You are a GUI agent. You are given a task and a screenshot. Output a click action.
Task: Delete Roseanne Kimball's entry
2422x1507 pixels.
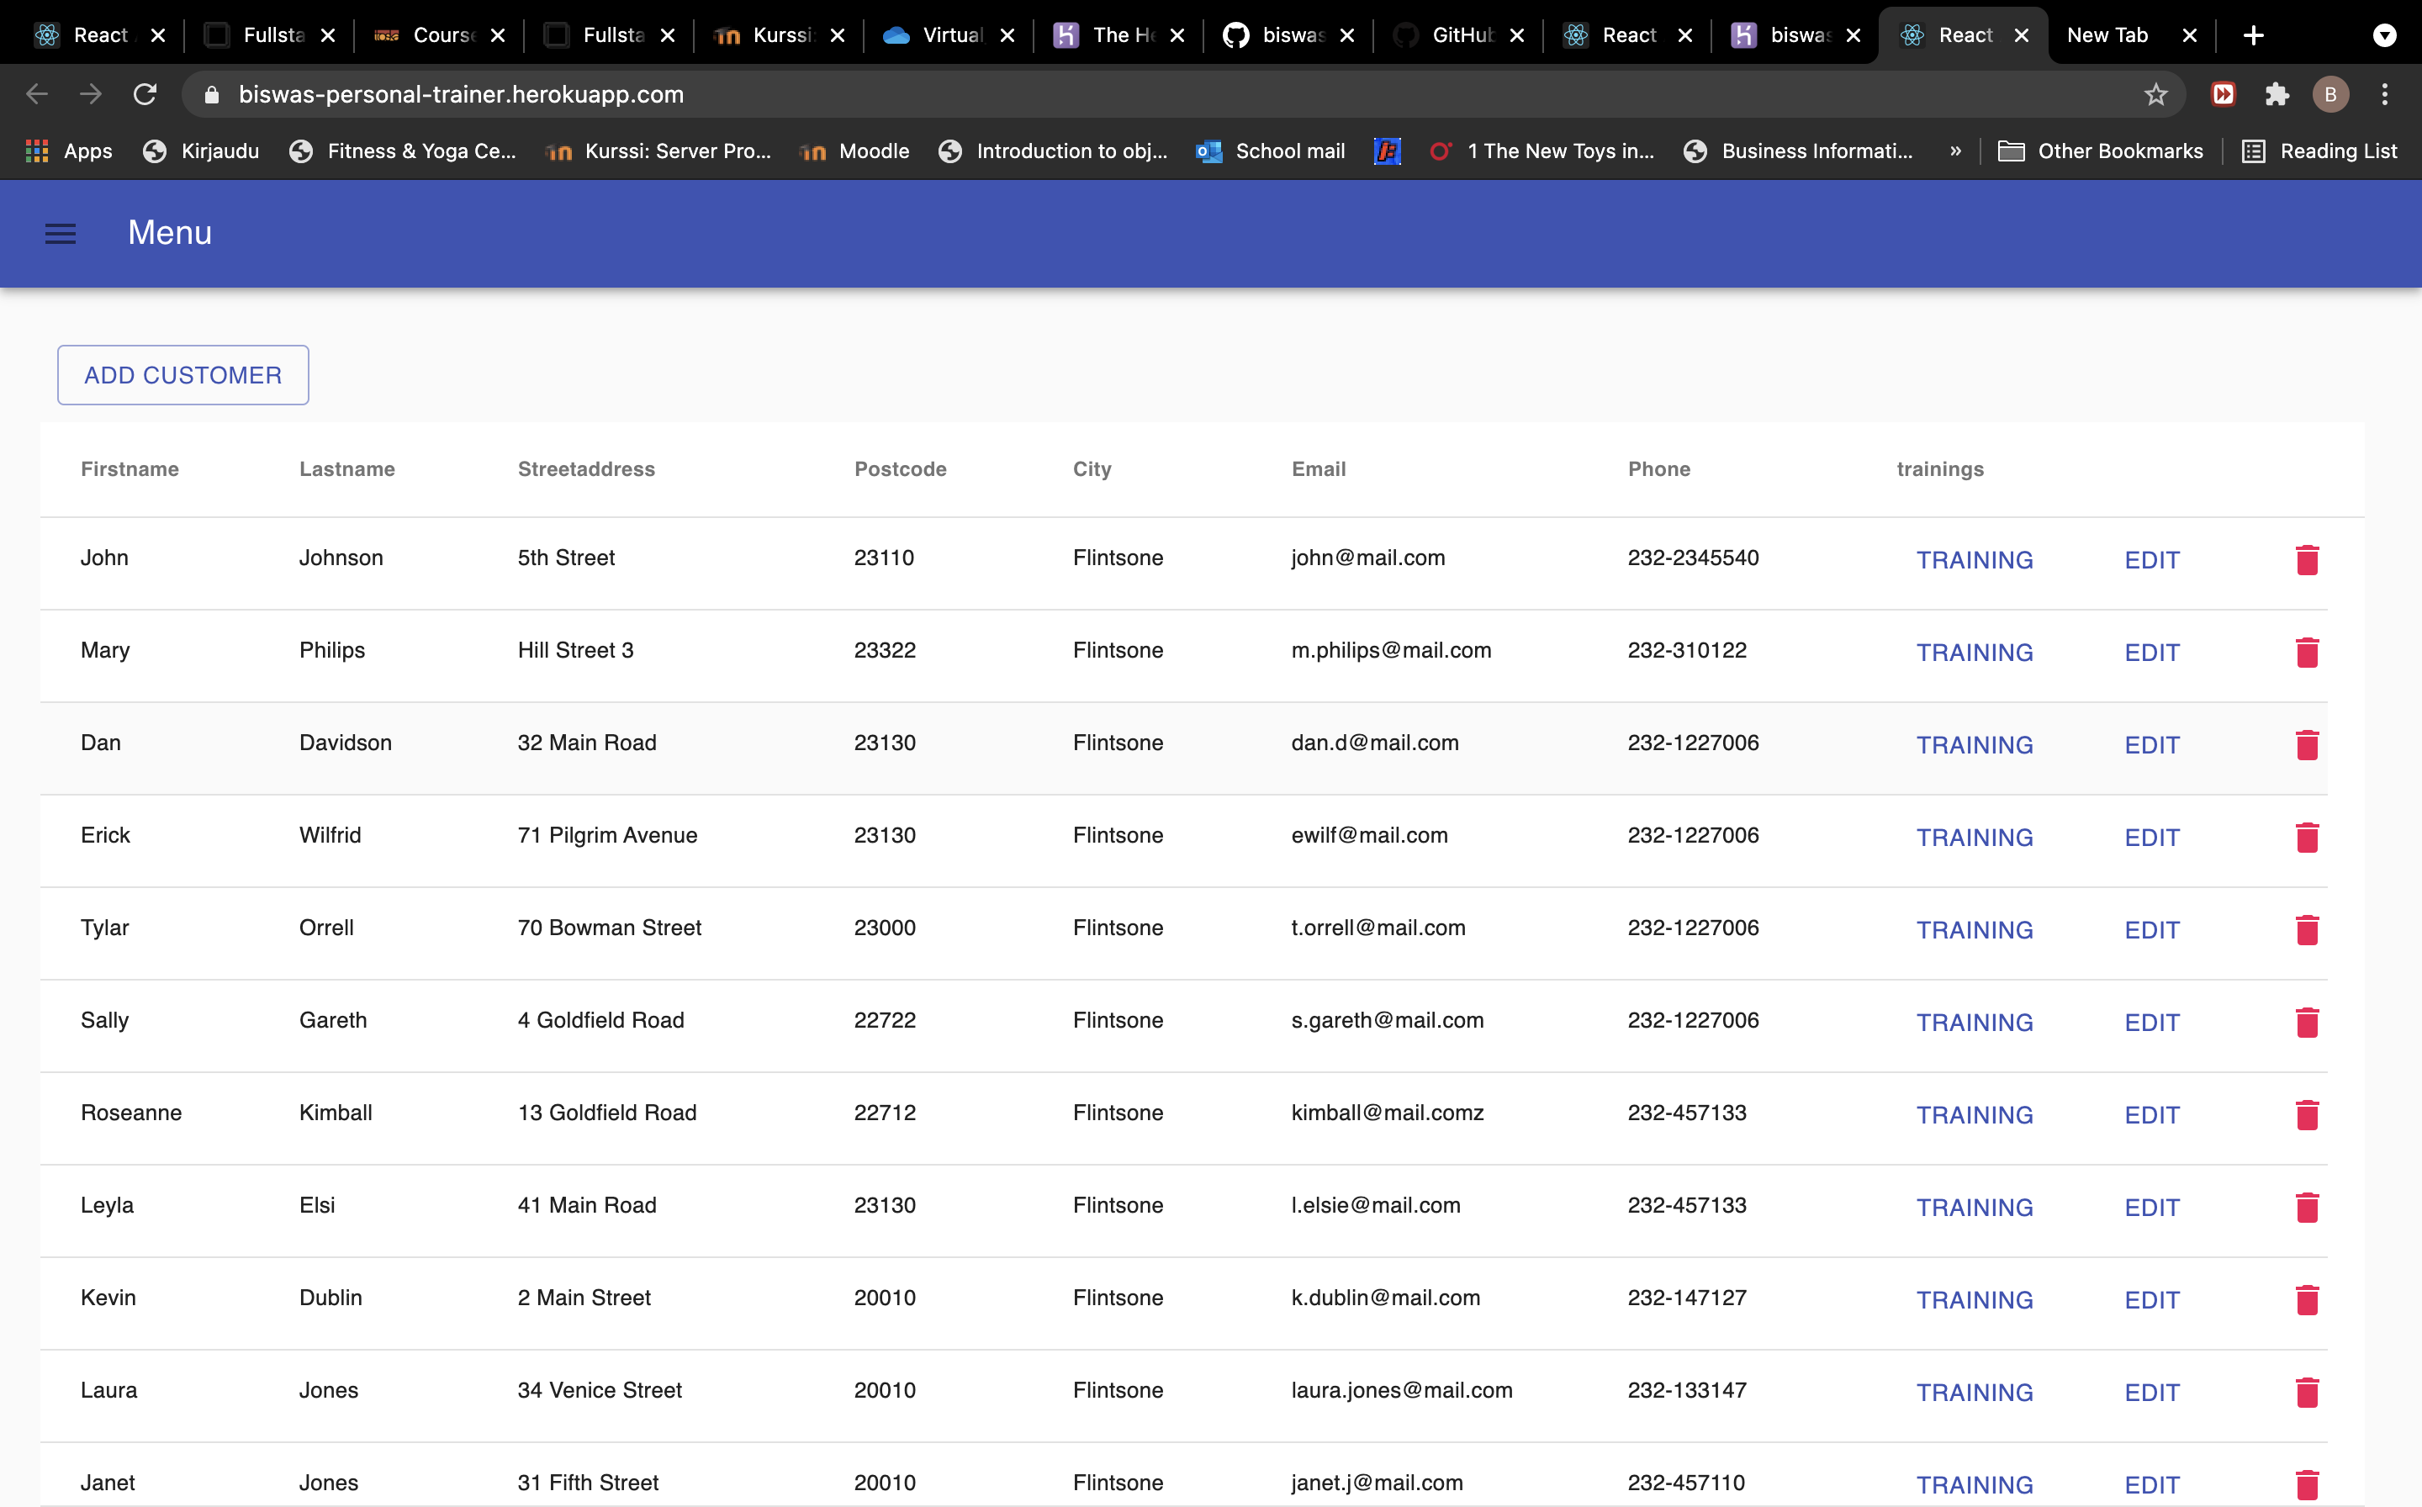(2307, 1114)
